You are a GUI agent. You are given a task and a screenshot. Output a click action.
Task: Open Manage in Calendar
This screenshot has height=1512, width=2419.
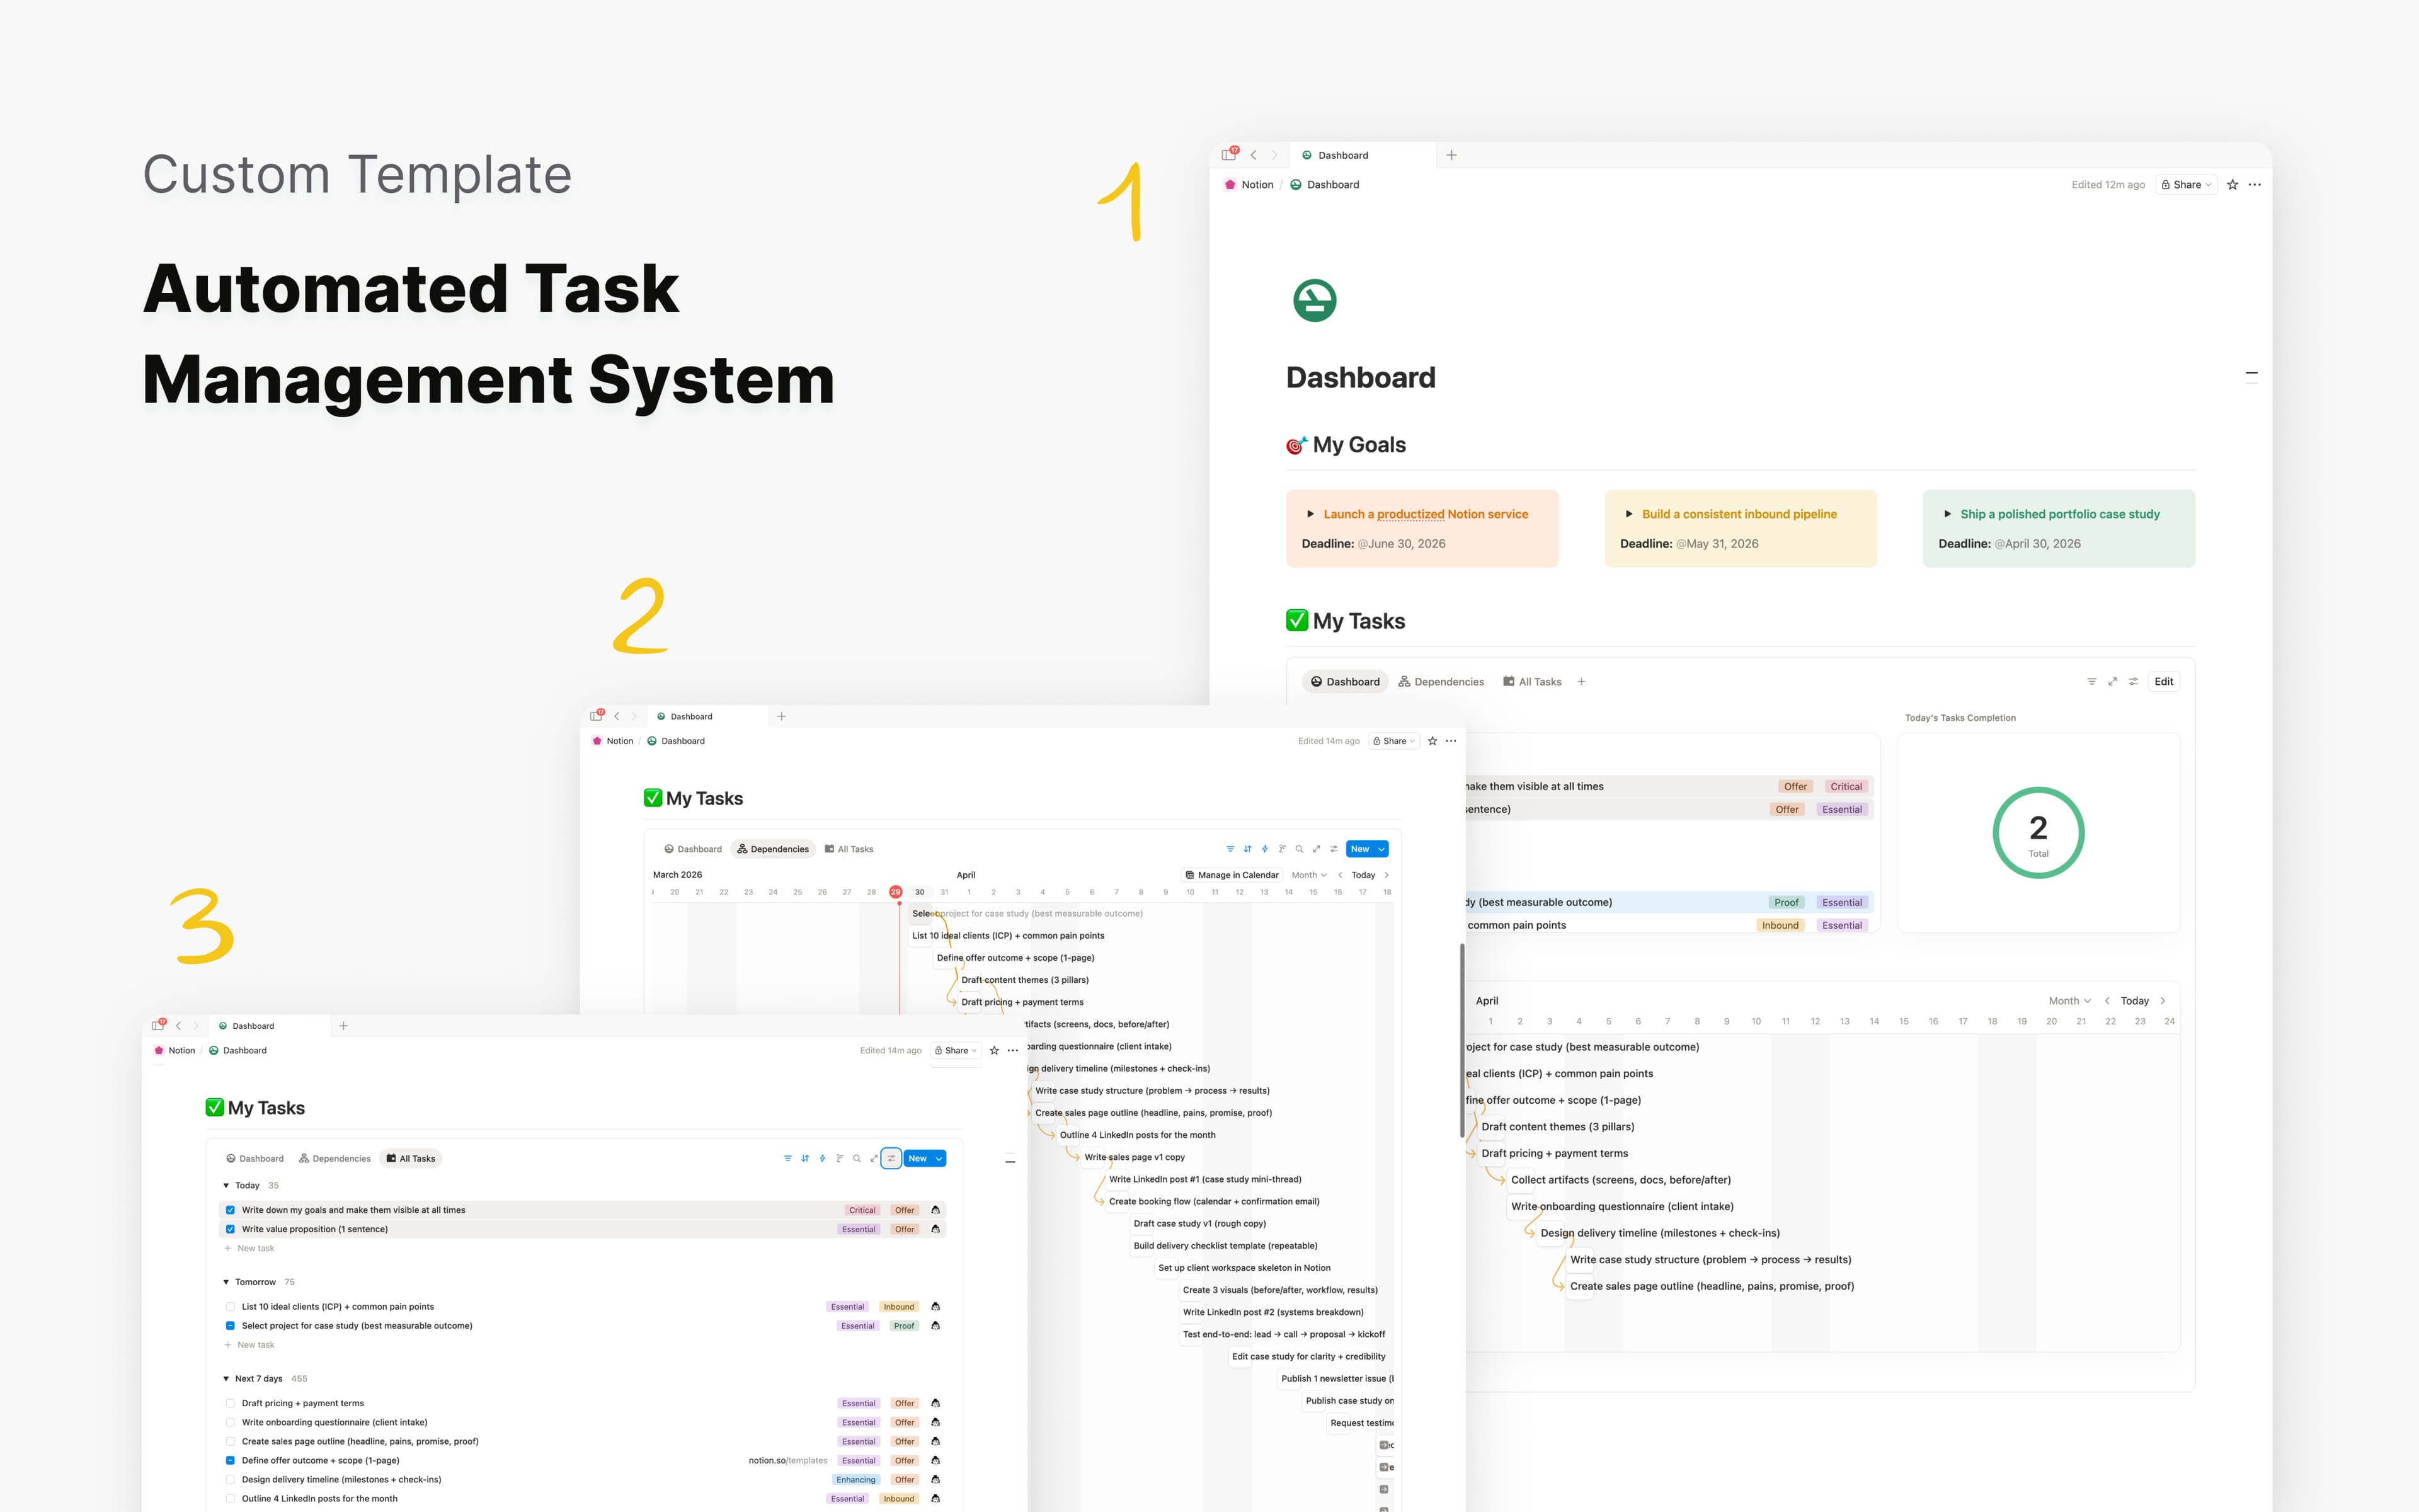point(1232,874)
